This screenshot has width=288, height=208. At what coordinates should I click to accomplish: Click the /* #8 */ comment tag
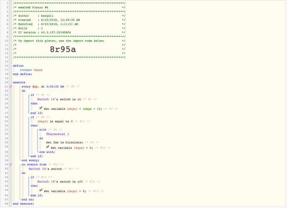[90, 99]
